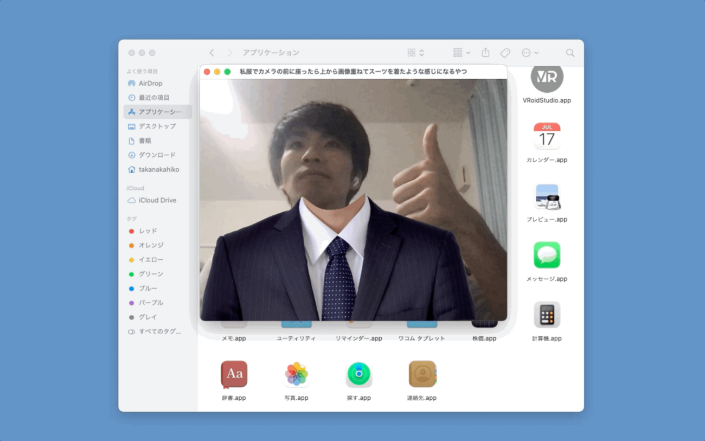This screenshot has height=441, width=705.
Task: Select ダウンロード in the sidebar
Action: [158, 155]
